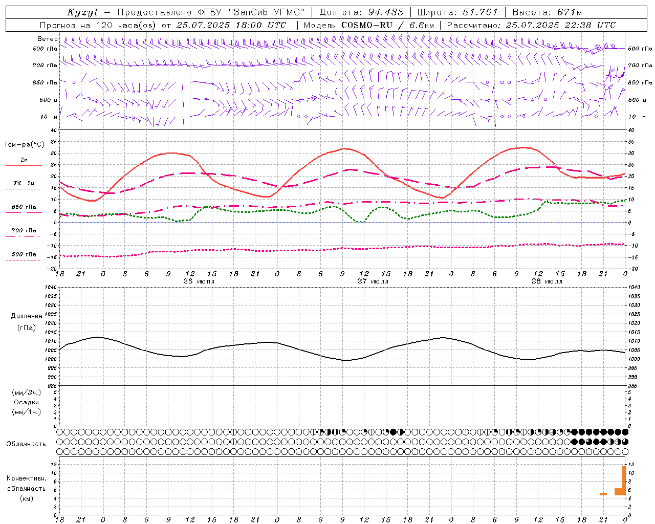The height and width of the screenshot is (524, 655).
Task: Click the "Осадки" precipitation label
Action: [27, 402]
